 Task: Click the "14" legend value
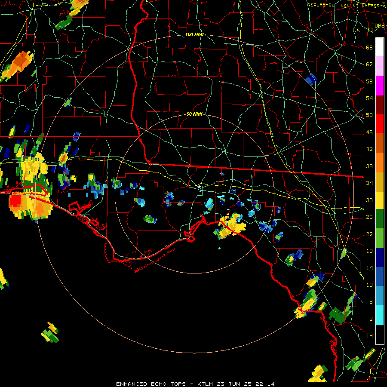[369, 268]
